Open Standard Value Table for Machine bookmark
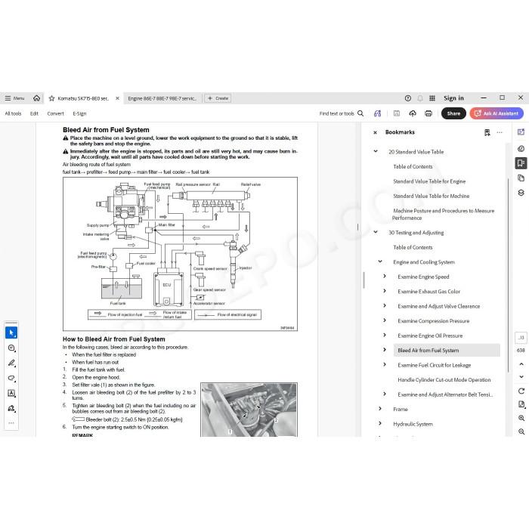529x529 pixels. point(432,196)
